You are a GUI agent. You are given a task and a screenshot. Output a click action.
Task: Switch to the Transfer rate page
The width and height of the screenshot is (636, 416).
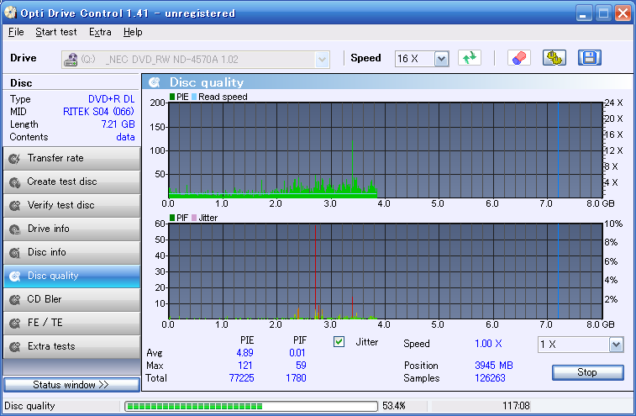71,158
